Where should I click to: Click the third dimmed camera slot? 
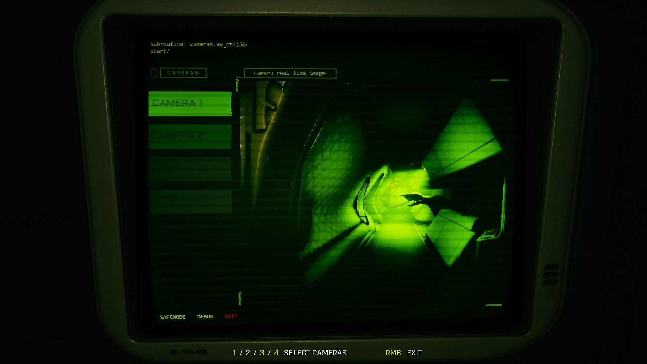coord(190,169)
